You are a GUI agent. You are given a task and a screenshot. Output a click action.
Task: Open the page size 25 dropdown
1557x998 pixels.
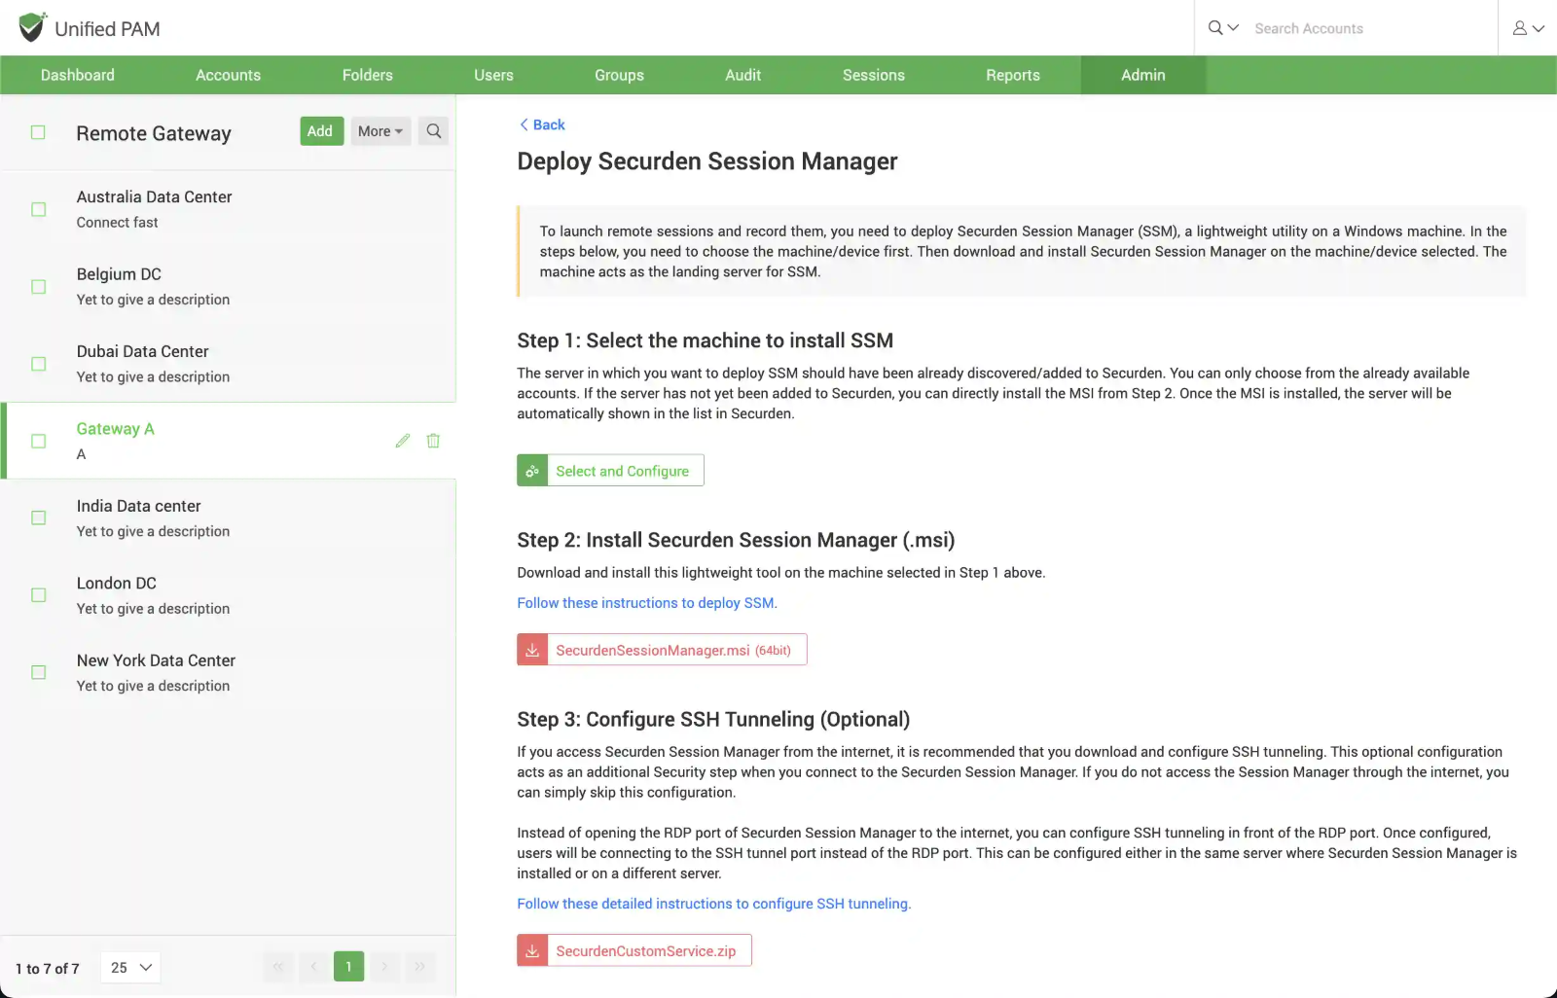130,968
